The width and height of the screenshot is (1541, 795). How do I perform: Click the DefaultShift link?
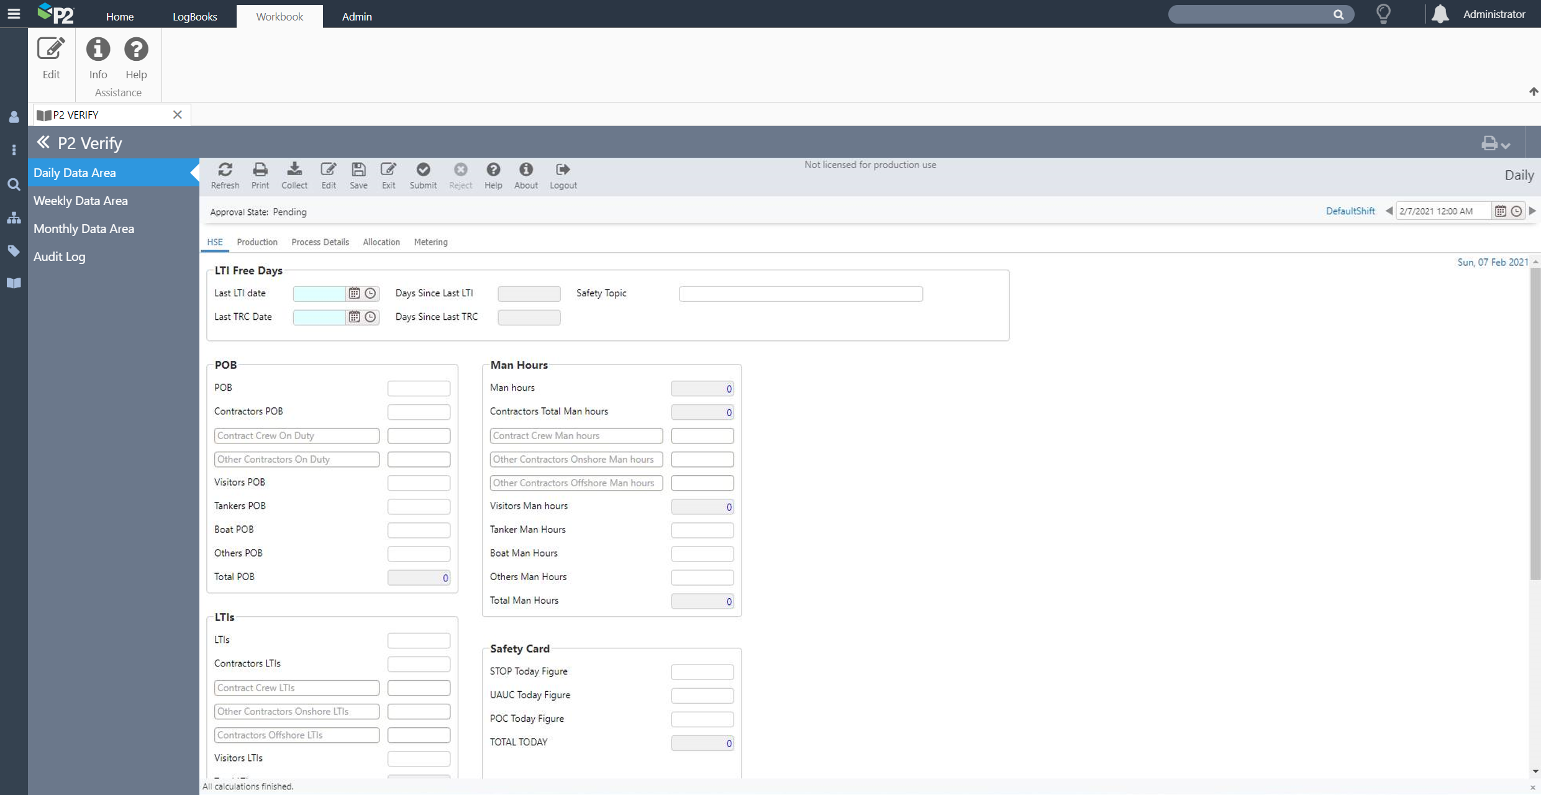coord(1350,211)
